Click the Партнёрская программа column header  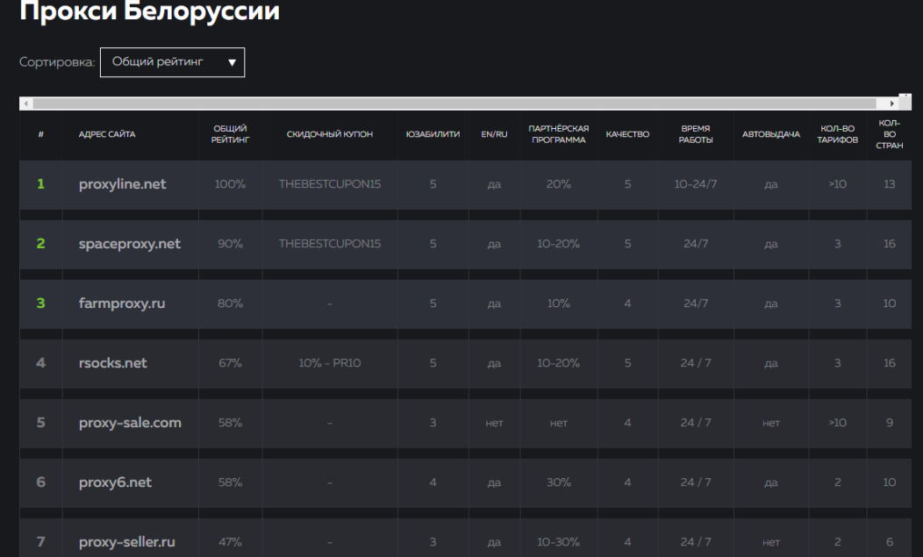coord(558,134)
